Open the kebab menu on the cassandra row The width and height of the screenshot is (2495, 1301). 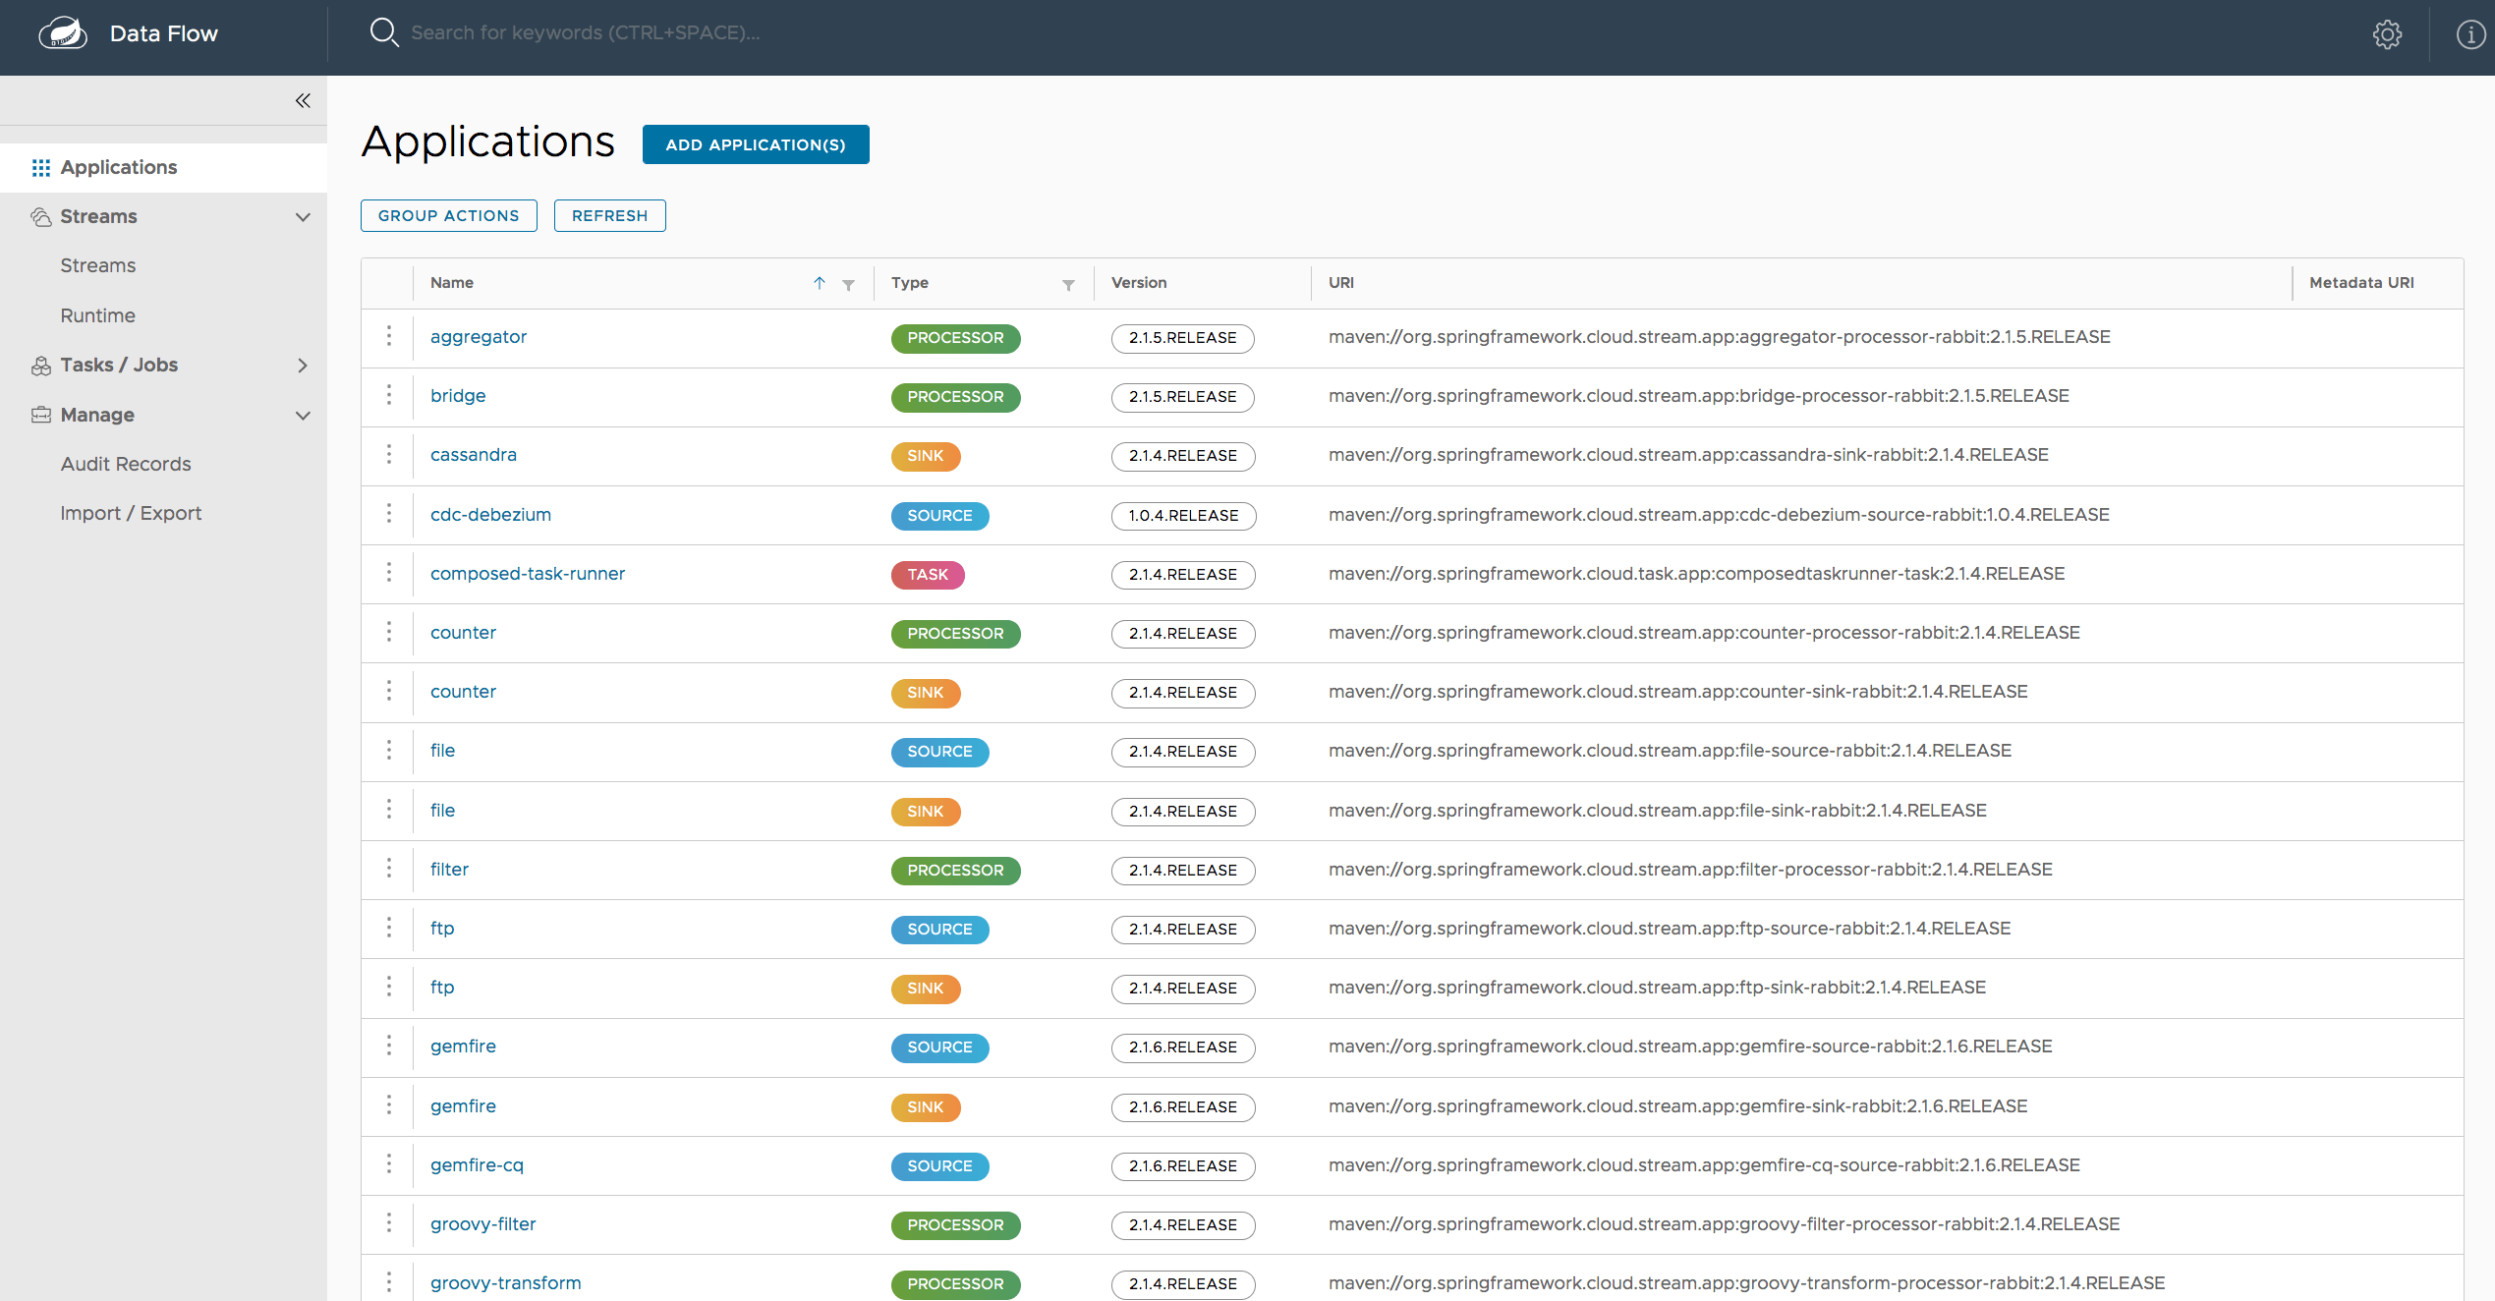388,455
